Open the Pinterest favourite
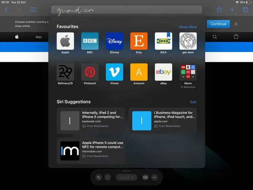The height and width of the screenshot is (190, 253). 90,72
